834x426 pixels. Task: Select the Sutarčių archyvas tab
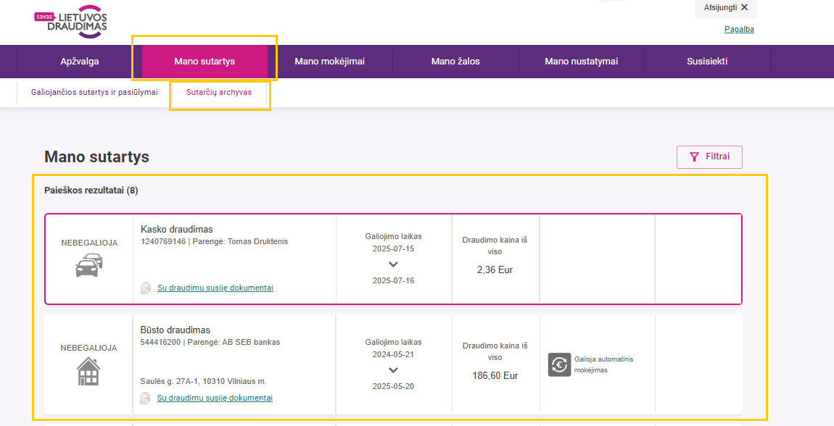pyautogui.click(x=219, y=93)
